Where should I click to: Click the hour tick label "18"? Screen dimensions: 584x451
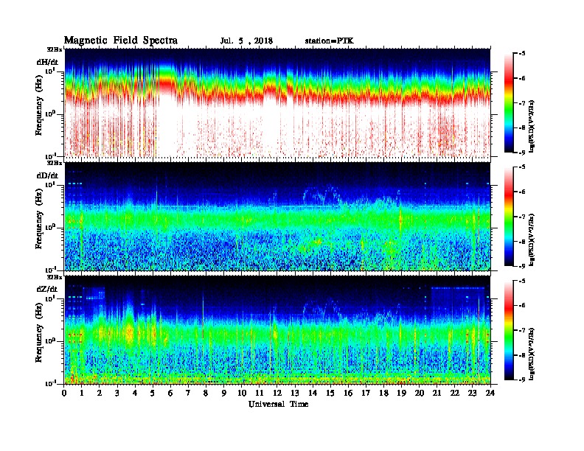pyautogui.click(x=383, y=393)
